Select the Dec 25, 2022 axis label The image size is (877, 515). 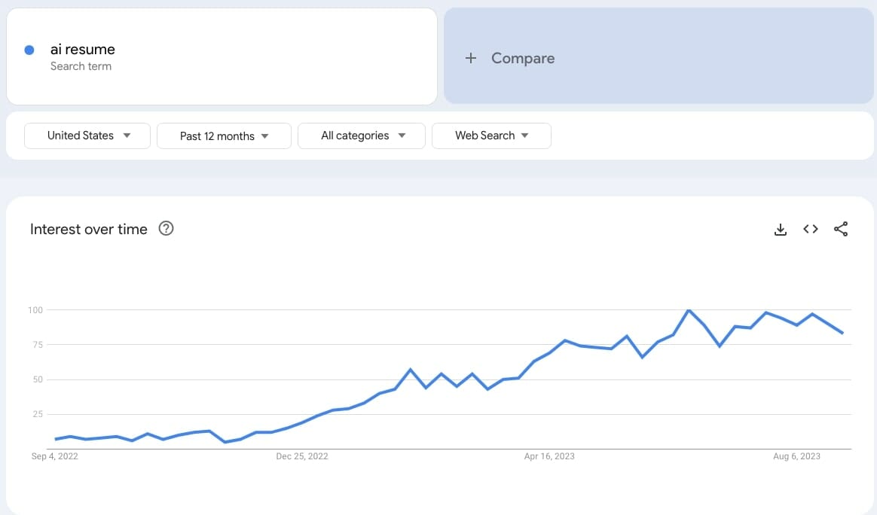(302, 456)
